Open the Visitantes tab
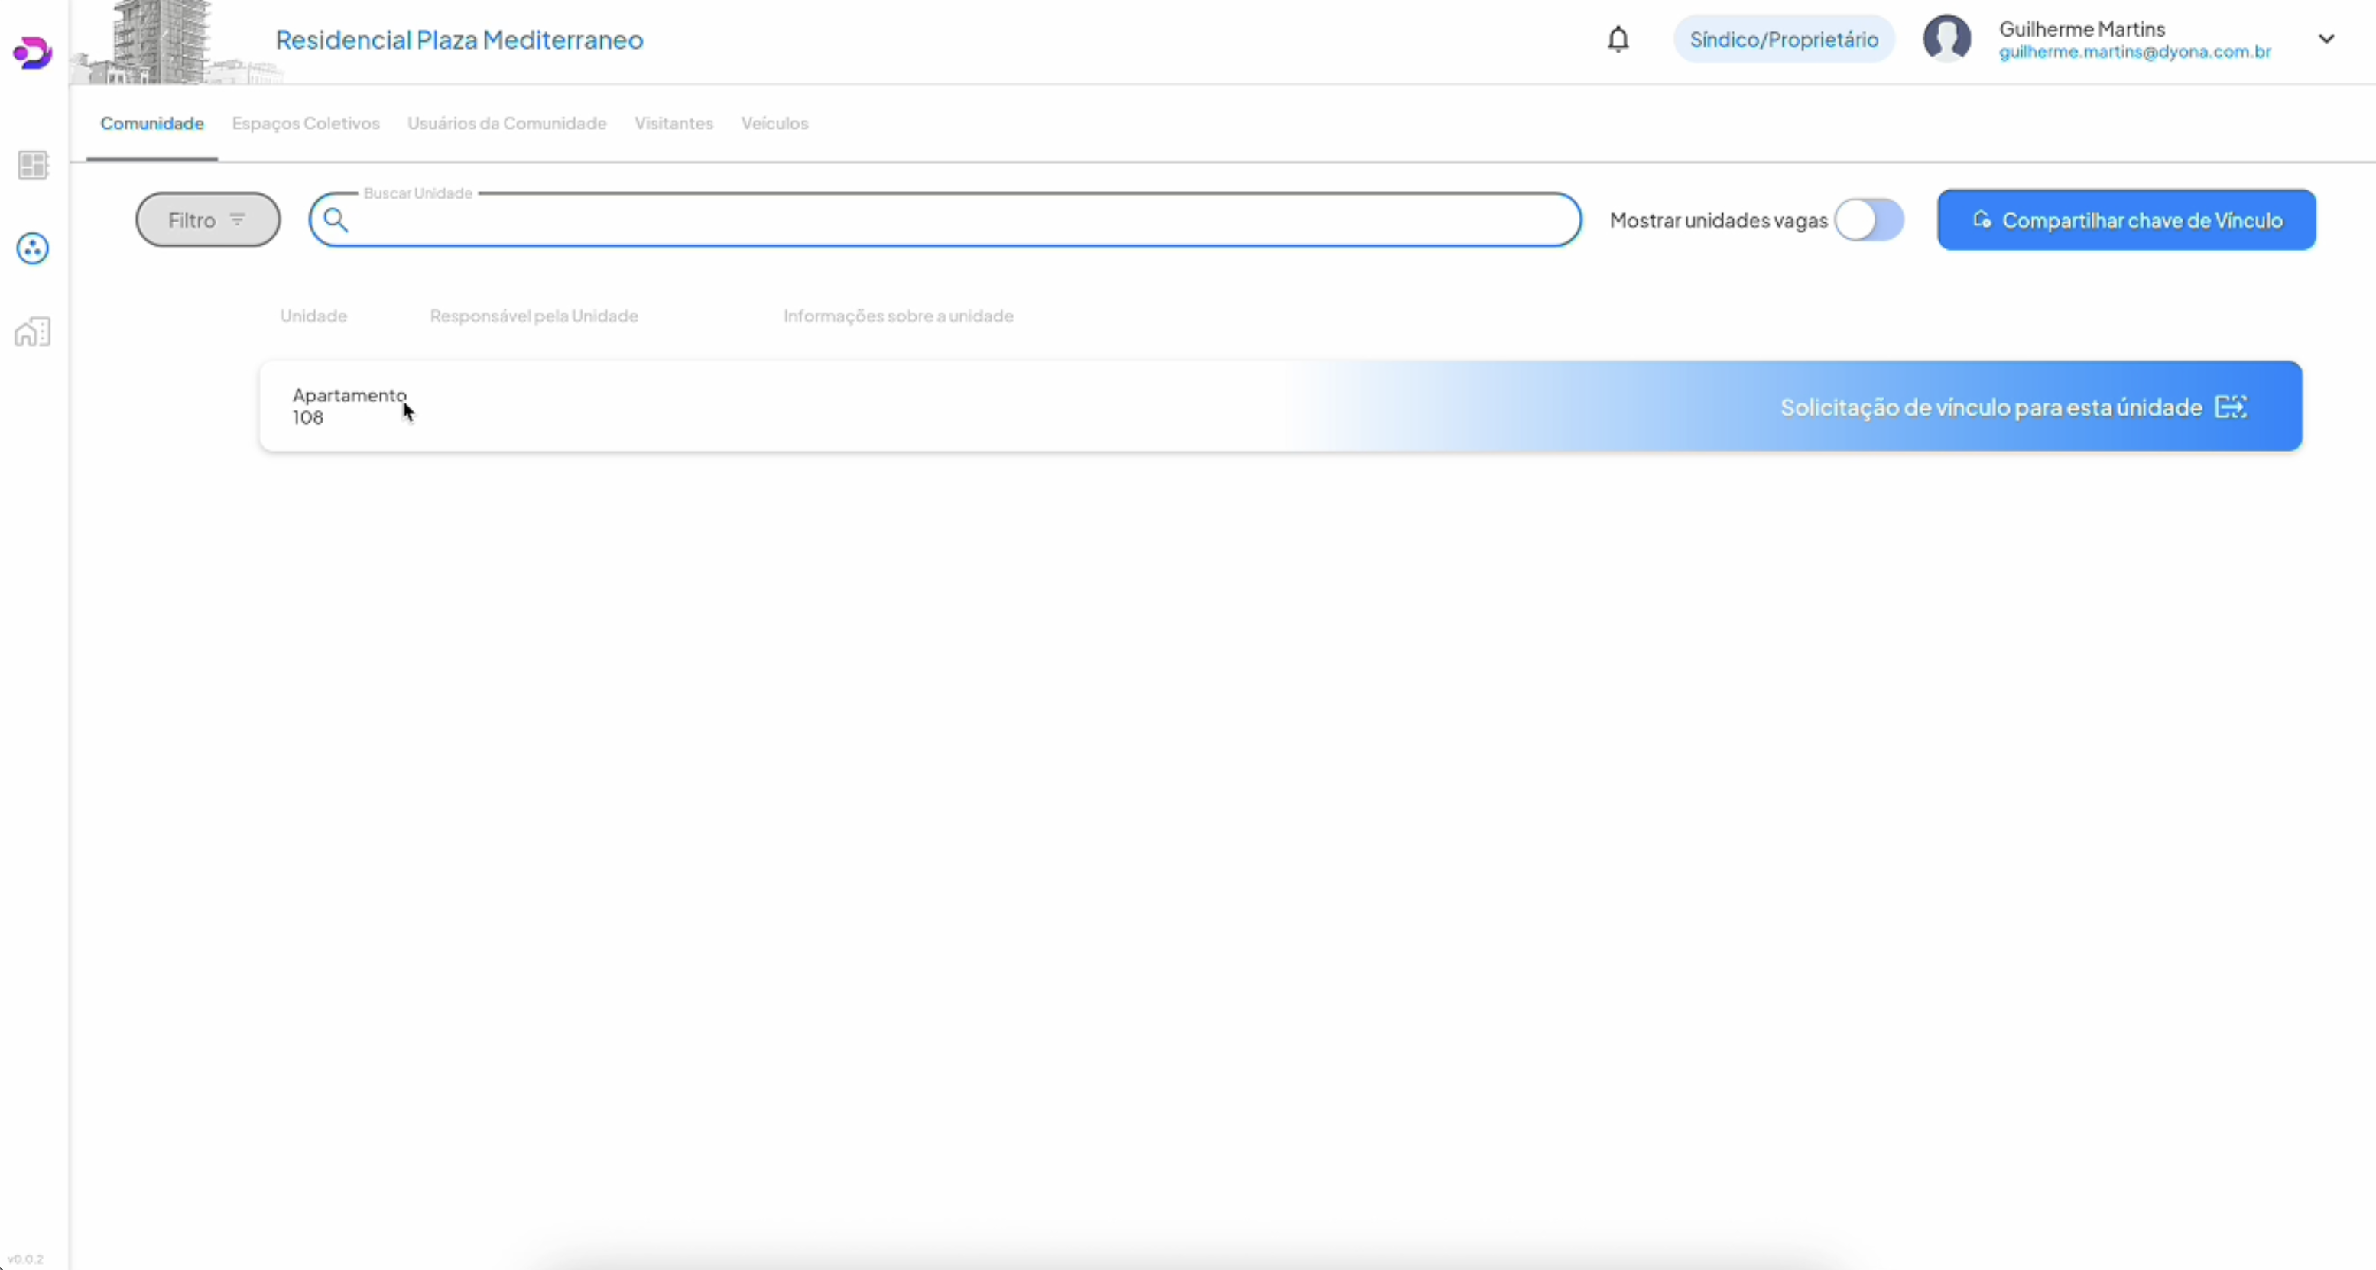The width and height of the screenshot is (2376, 1270). point(674,124)
